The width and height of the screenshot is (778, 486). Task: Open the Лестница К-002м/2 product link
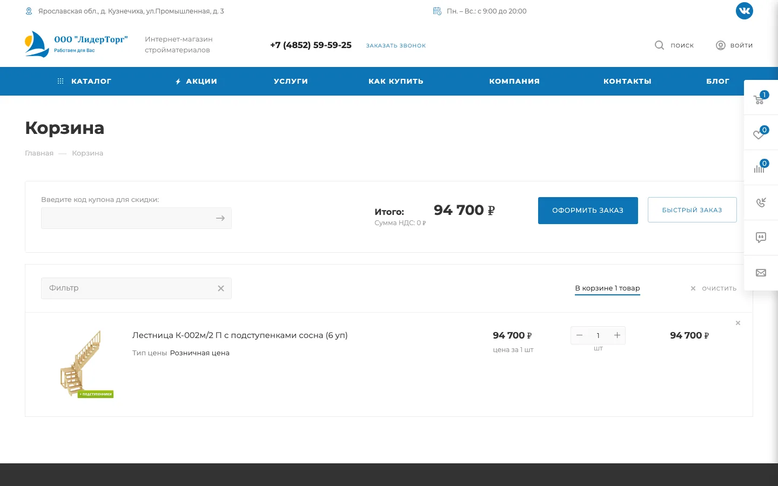point(240,335)
